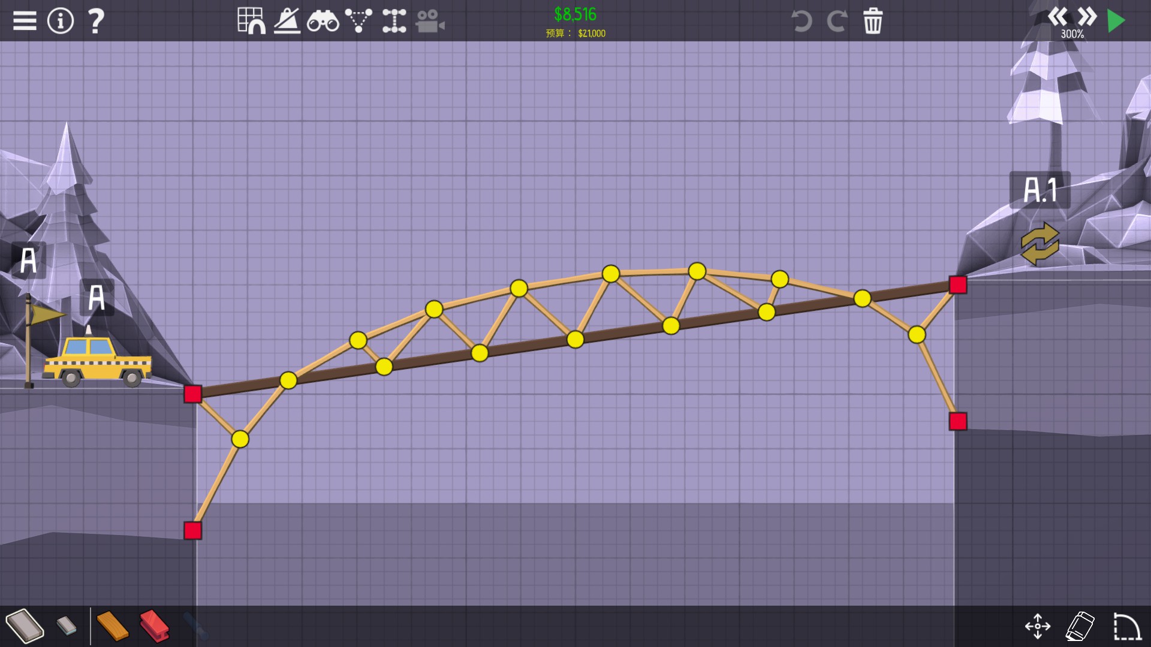Screen dimensions: 1151x647
Task: Toggle the grid snap icon
Action: [251, 21]
